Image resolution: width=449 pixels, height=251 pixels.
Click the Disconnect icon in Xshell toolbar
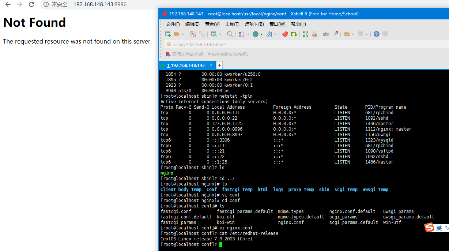[193, 34]
